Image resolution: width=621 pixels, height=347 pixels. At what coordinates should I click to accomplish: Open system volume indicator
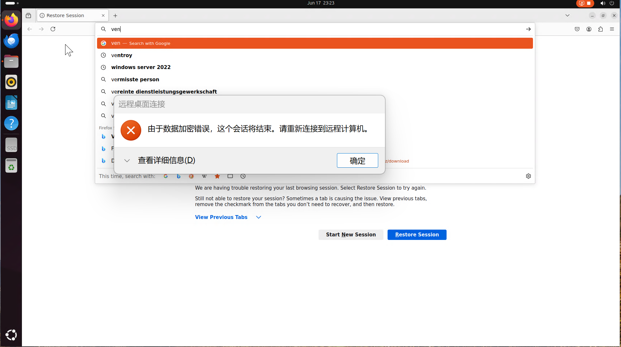(603, 3)
